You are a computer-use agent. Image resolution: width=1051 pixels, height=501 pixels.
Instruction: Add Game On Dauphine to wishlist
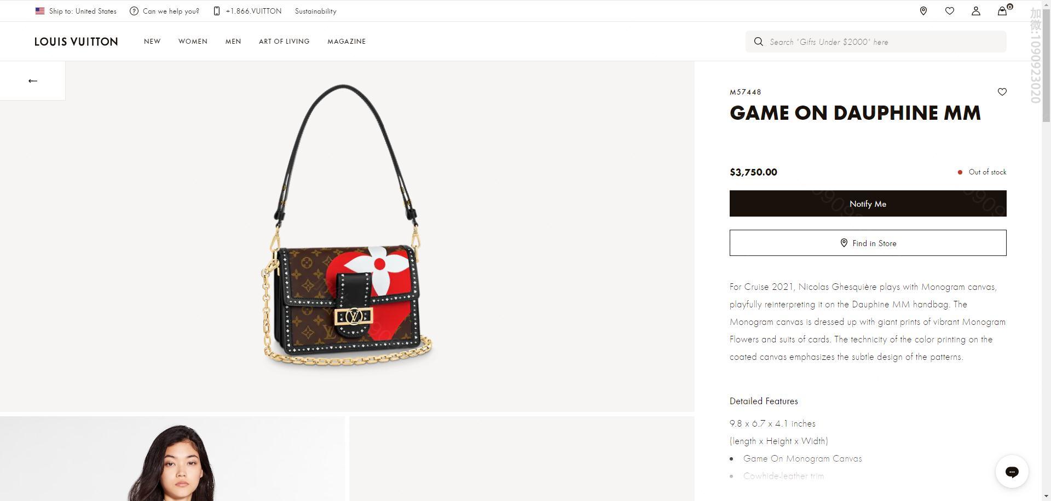[1002, 92]
